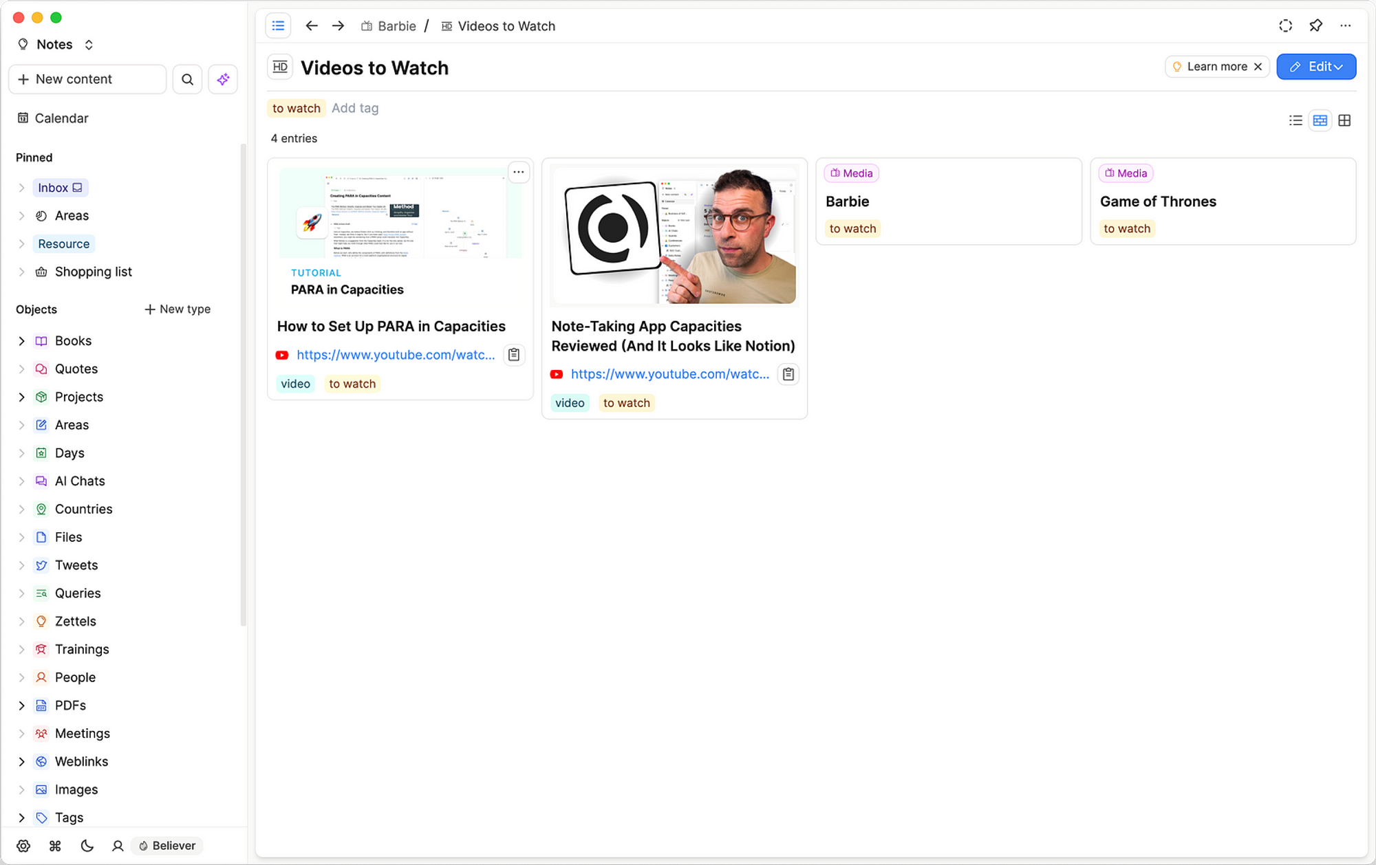Open the PARA YouTube URL link
The height and width of the screenshot is (865, 1376).
click(396, 355)
